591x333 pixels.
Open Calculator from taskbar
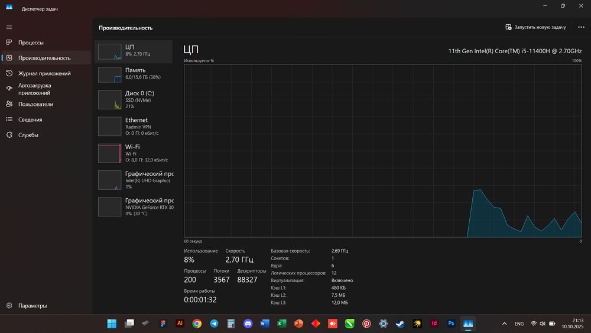[x=230, y=324]
